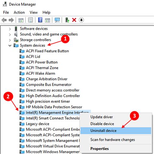Image resolution: width=154 pixels, height=154 pixels.
Task: Select Charge Arbitration Driver label
Action: [47, 79]
